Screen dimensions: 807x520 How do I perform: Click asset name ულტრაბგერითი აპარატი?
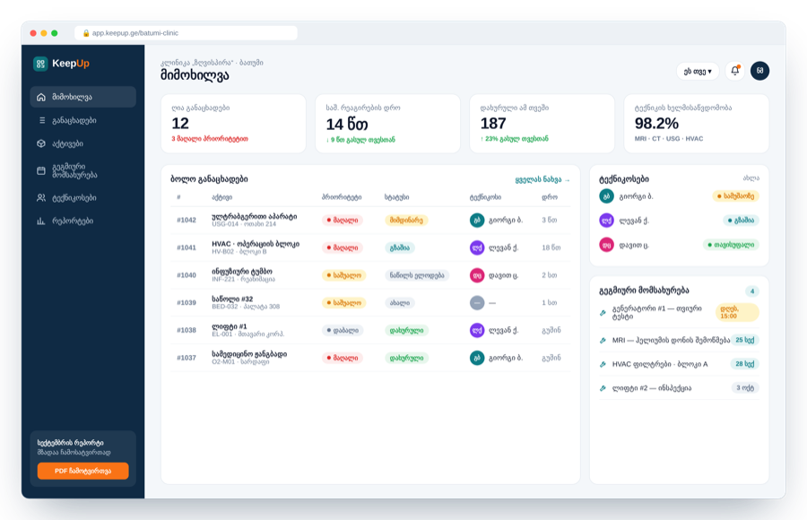click(x=255, y=216)
